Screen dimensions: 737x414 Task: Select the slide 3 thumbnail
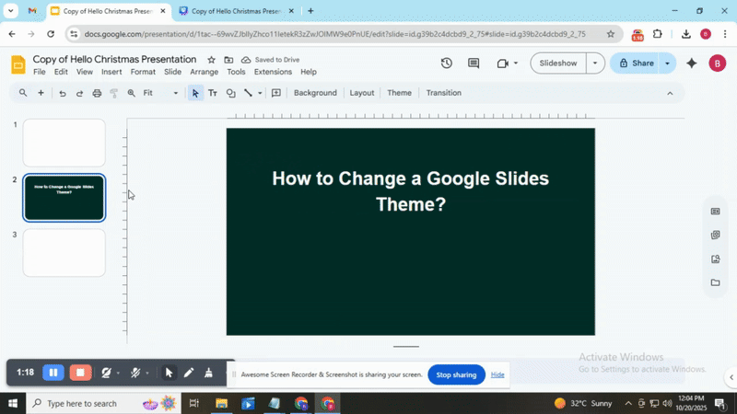pyautogui.click(x=64, y=252)
